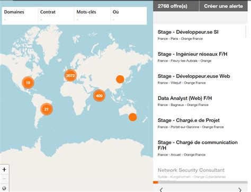Click France - Portet-sur-Garonne - Orange France text
Image resolution: width=251 pixels, height=192 pixels.
click(191, 127)
